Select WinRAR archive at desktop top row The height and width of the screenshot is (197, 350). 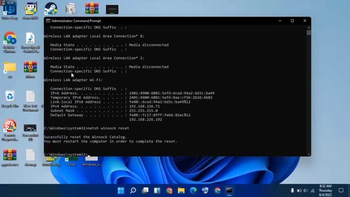click(92, 9)
